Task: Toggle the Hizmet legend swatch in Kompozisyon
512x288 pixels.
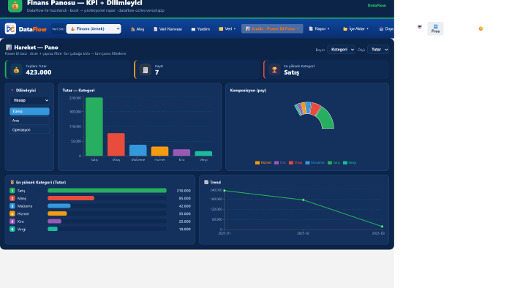Action: (x=257, y=163)
